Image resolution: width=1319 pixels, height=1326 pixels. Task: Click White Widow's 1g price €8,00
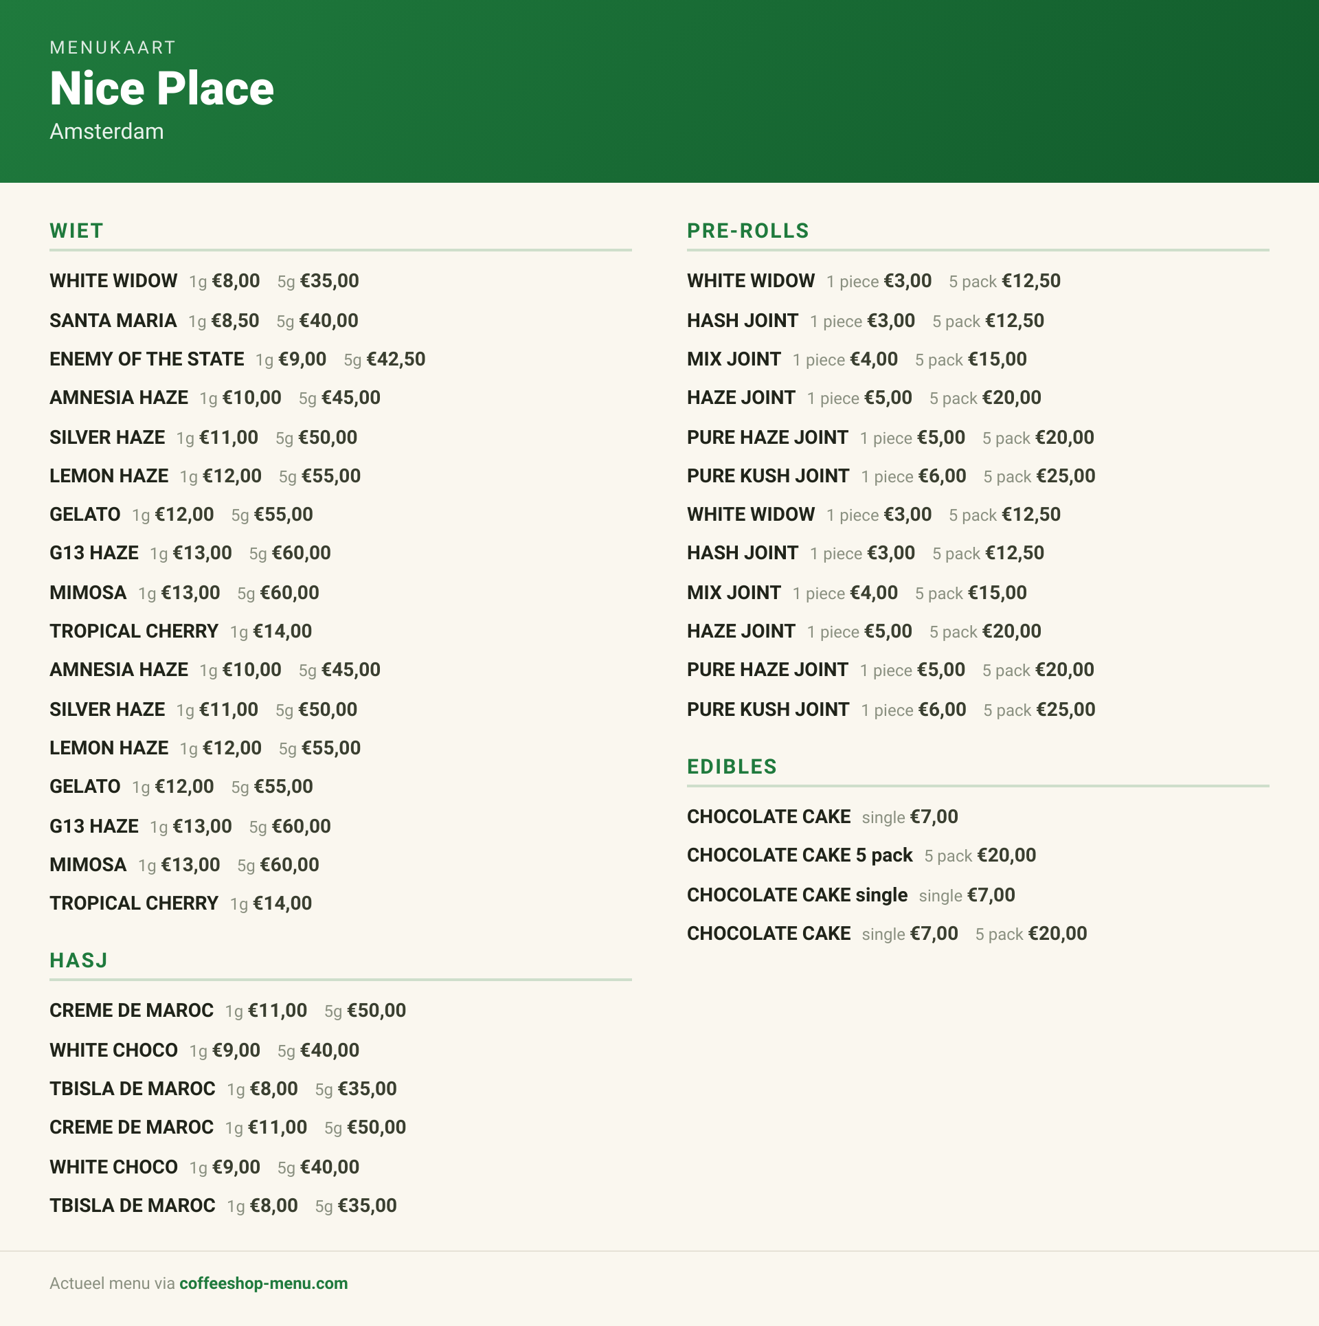(x=236, y=281)
